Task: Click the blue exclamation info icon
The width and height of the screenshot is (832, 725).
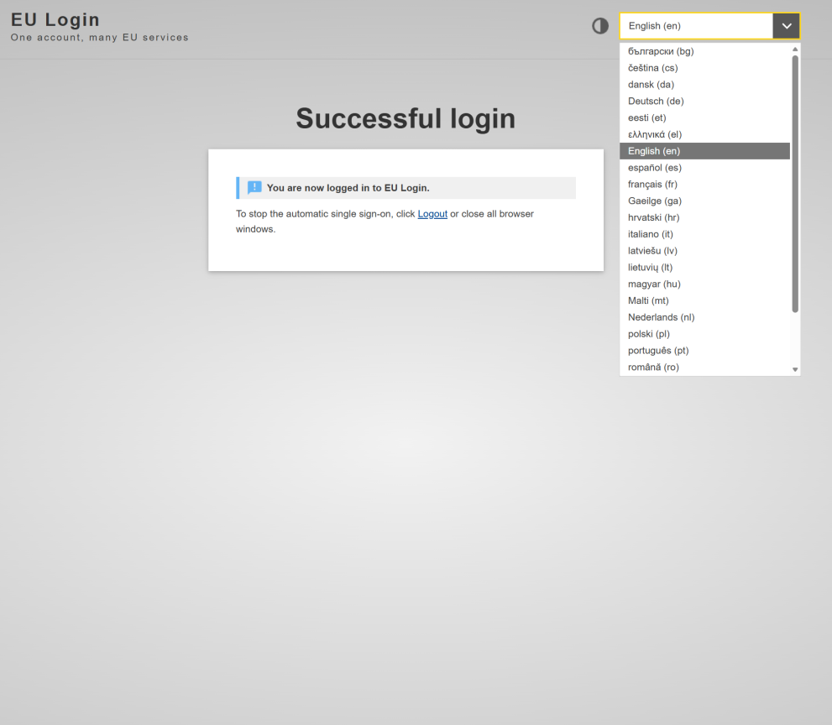Action: pyautogui.click(x=254, y=187)
